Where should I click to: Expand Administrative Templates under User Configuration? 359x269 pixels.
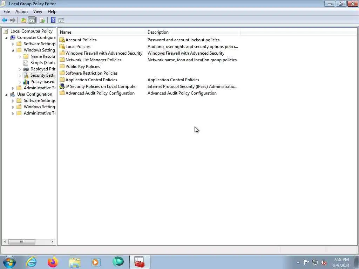(13, 113)
